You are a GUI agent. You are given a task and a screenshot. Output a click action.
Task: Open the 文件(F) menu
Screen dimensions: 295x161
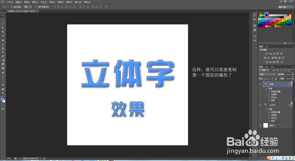point(10,2)
